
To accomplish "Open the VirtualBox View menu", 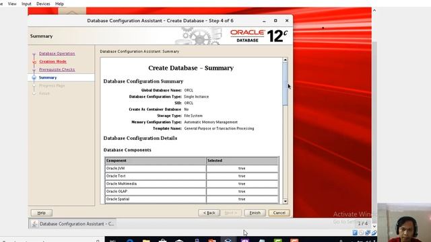I will point(12,4).
